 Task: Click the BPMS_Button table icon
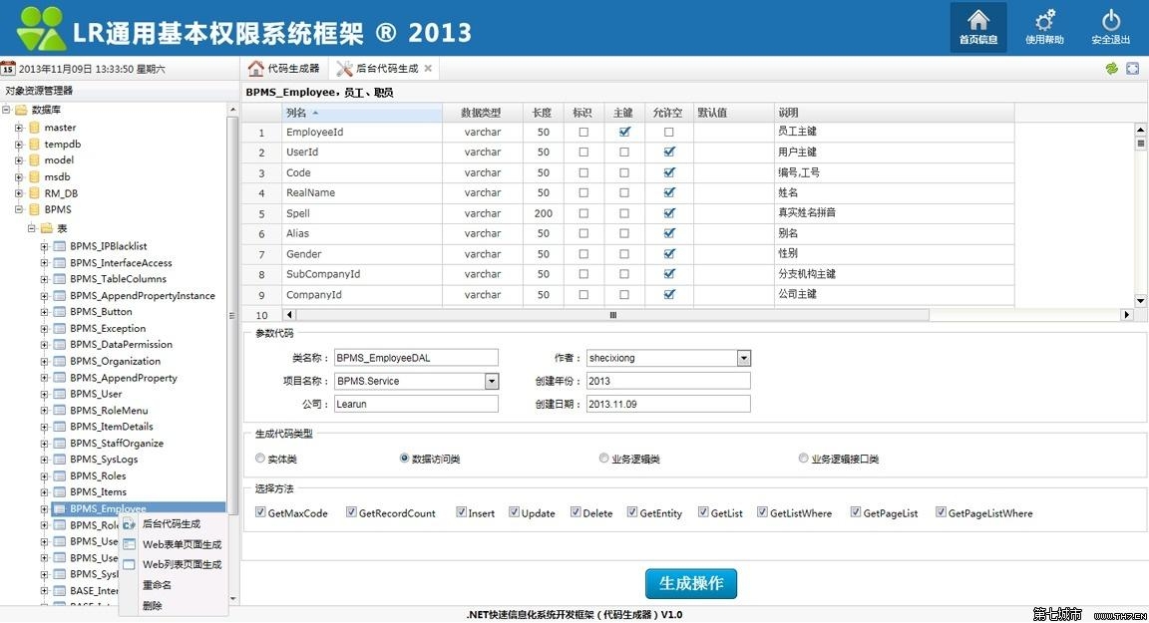coord(60,312)
